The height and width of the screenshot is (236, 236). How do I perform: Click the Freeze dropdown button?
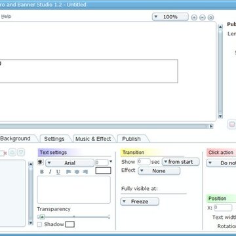pyautogui.click(x=140, y=201)
